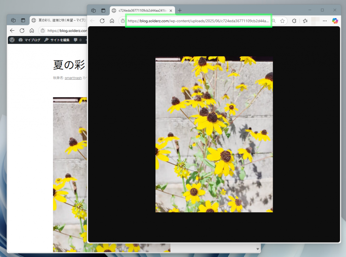Click Home button in front browser window
This screenshot has width=346, height=257.
(112, 21)
